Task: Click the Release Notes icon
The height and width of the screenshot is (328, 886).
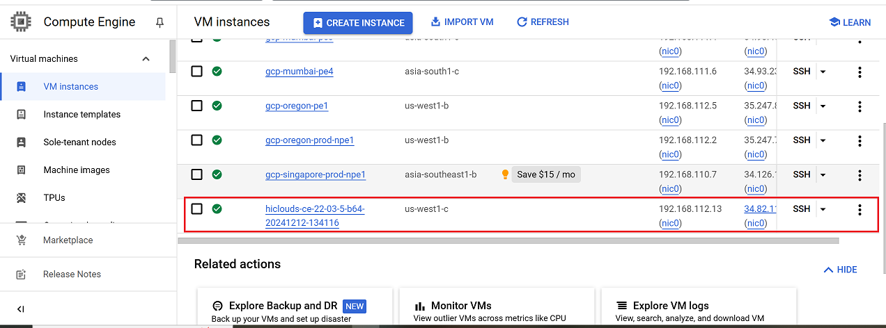Action: click(21, 274)
